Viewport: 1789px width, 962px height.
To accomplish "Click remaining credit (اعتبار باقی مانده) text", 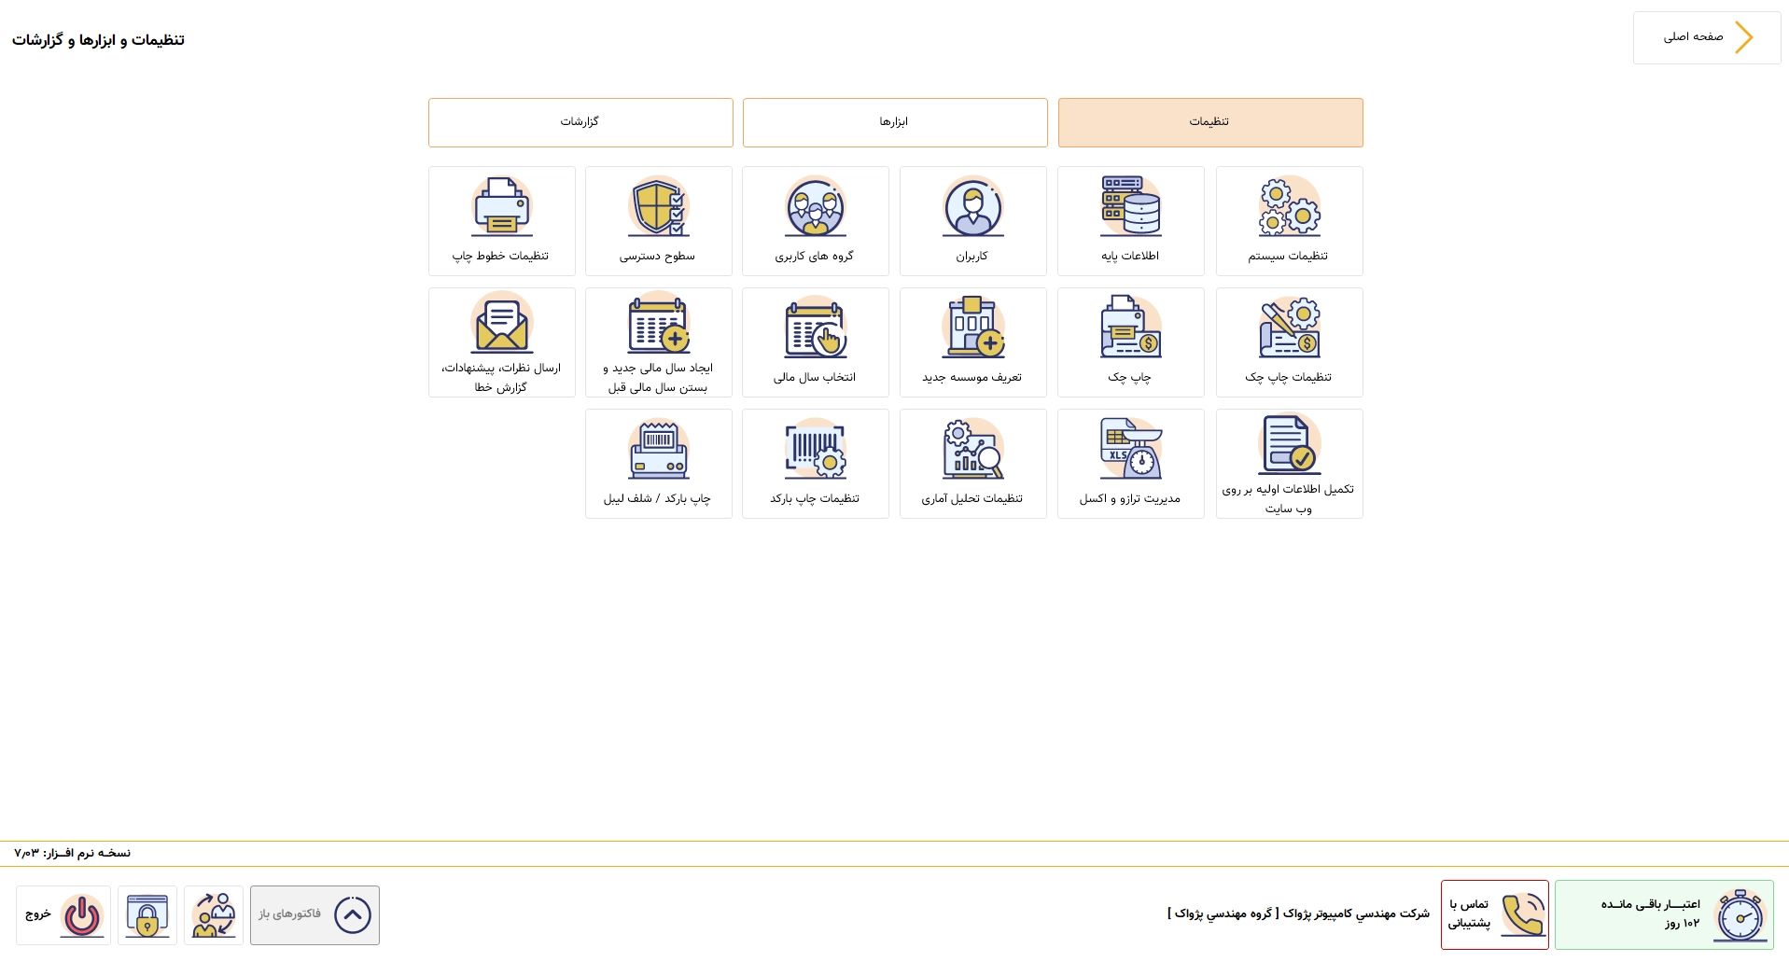I will [x=1650, y=904].
